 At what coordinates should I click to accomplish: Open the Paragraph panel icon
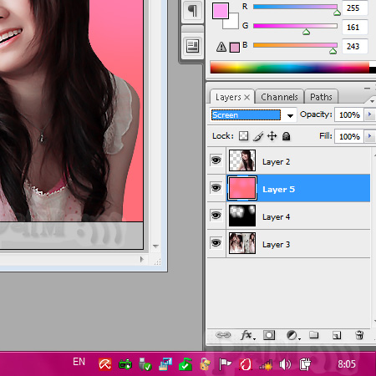pos(192,11)
